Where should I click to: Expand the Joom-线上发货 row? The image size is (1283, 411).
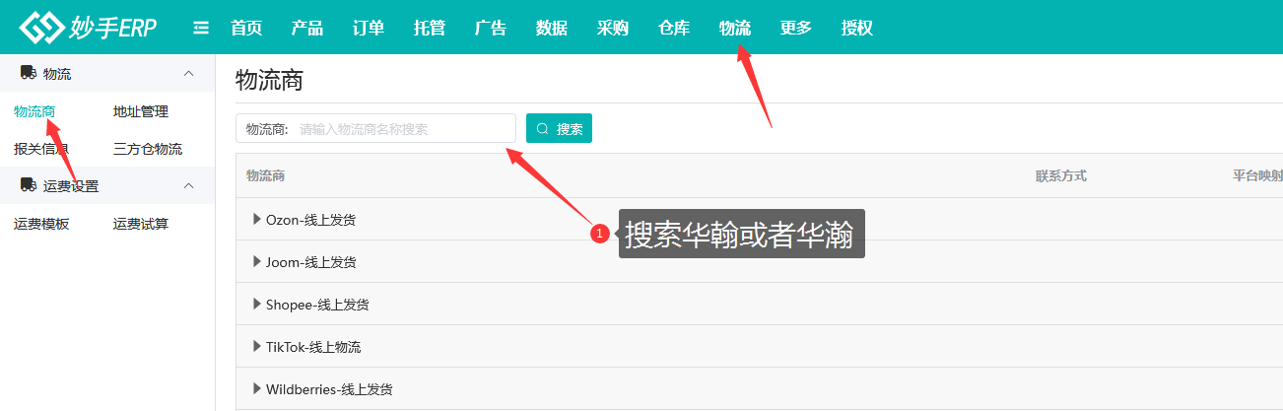(257, 262)
